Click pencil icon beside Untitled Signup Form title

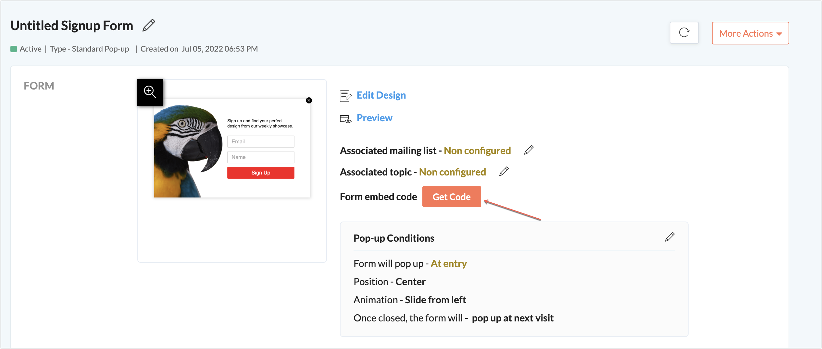(x=149, y=25)
